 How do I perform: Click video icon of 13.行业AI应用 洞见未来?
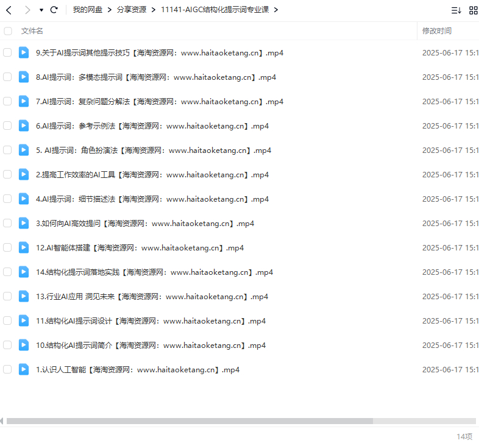point(24,296)
